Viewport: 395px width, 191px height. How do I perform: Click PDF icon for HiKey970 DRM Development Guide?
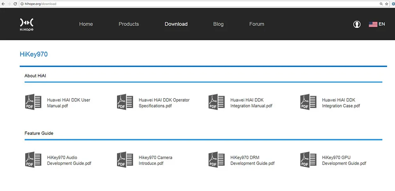(216, 159)
